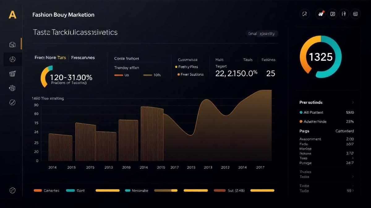The image size is (371, 208).
Task: Click the 'Conte Iraitons' heading
Action: pyautogui.click(x=126, y=58)
